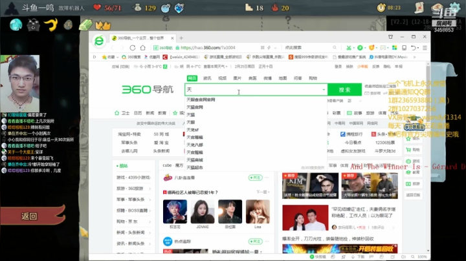
Task: Go back with the browser back arrow
Action: point(113,48)
